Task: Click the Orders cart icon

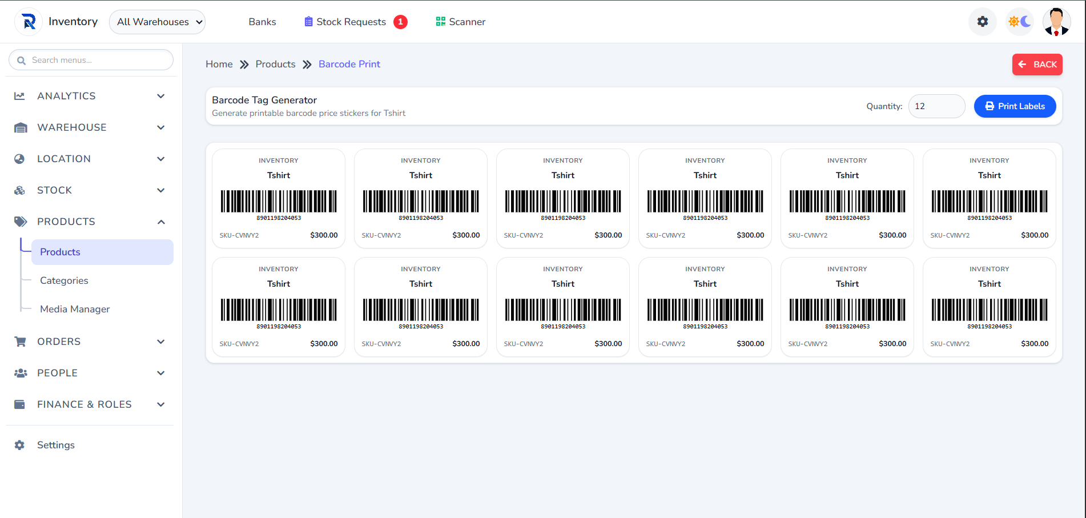Action: coord(20,342)
